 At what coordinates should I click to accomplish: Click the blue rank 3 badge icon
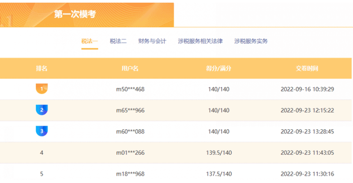[41, 131]
